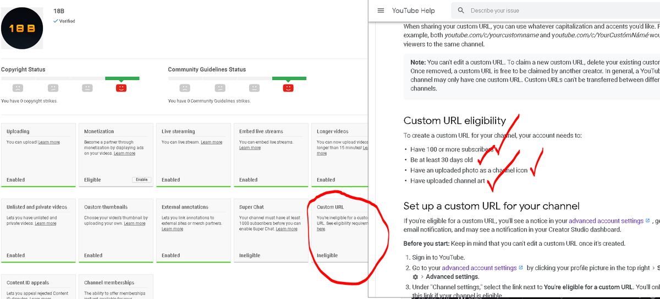Open advanced account settings link in step 2

click(479, 268)
